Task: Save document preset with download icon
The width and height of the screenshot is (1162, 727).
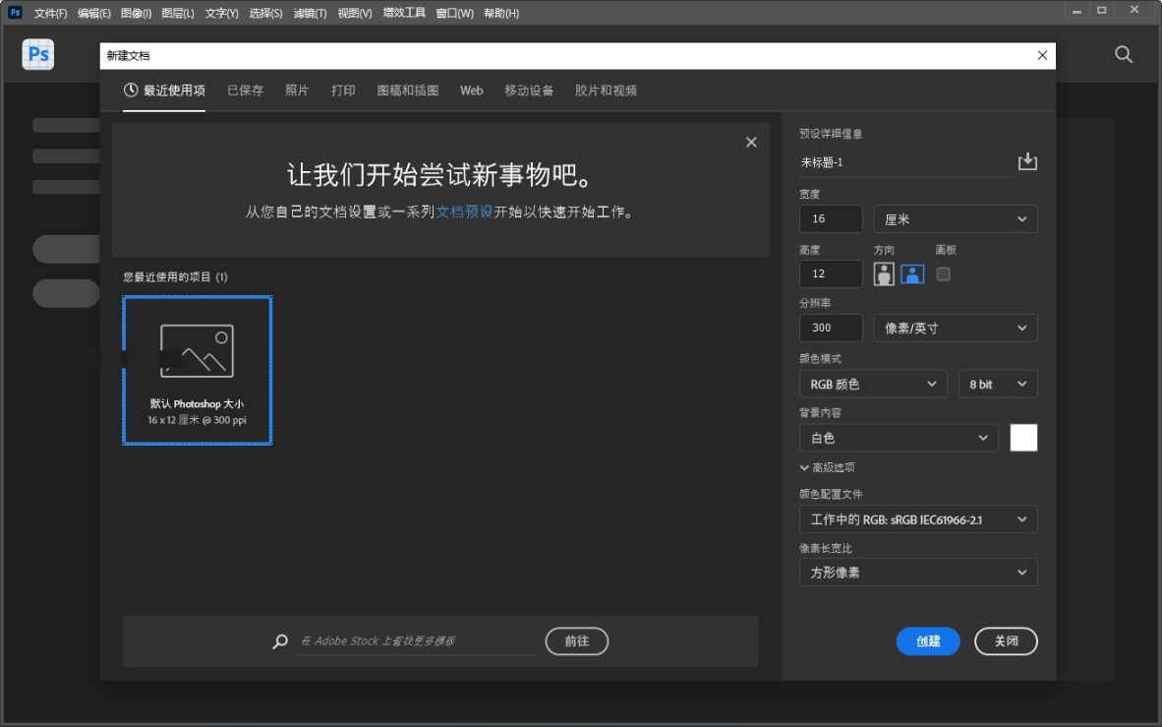Action: [x=1027, y=161]
